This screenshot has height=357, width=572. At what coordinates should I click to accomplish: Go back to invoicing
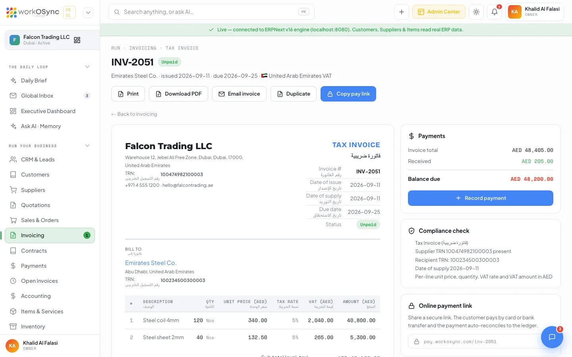point(134,114)
